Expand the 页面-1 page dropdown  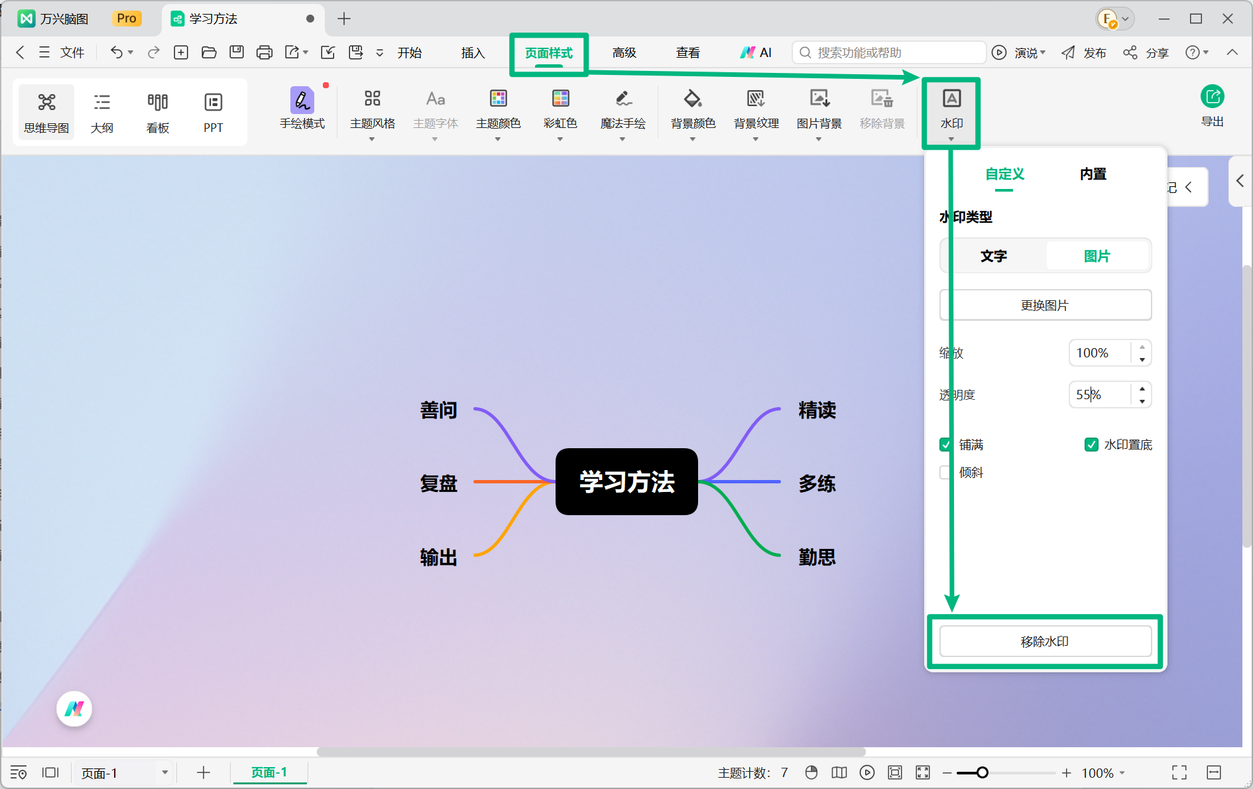coord(164,772)
